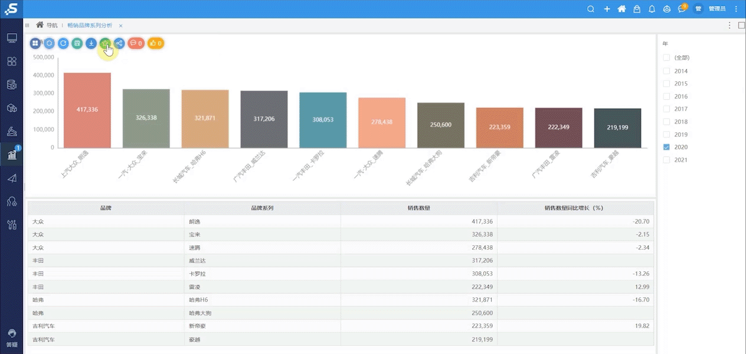Open the top bar vertical dots menu
Viewport: 746px width, 354px height.
(737, 9)
